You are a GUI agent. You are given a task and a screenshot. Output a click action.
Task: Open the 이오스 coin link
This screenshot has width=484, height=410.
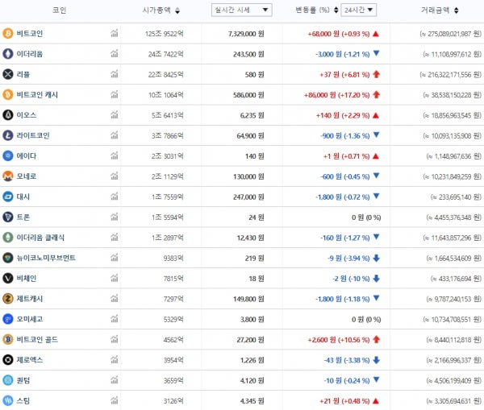coord(27,115)
